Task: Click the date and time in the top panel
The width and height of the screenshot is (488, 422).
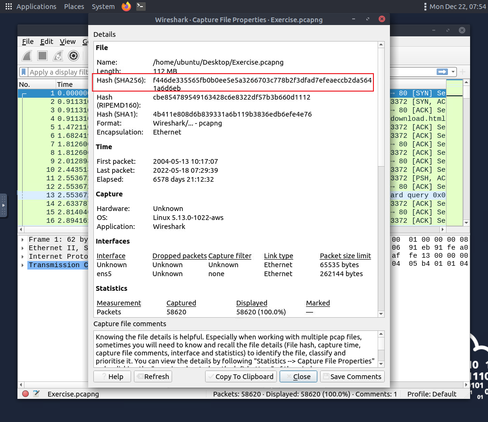Action: pos(457,7)
